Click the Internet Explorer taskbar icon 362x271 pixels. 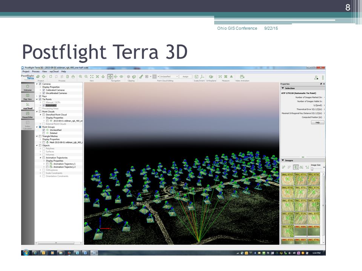(x=35, y=253)
